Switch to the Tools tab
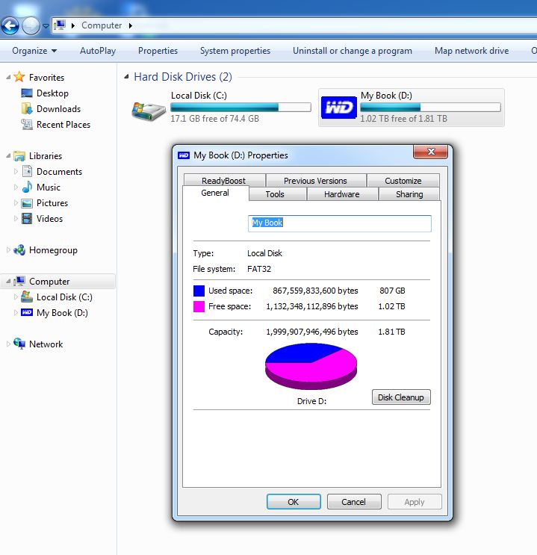 click(275, 194)
